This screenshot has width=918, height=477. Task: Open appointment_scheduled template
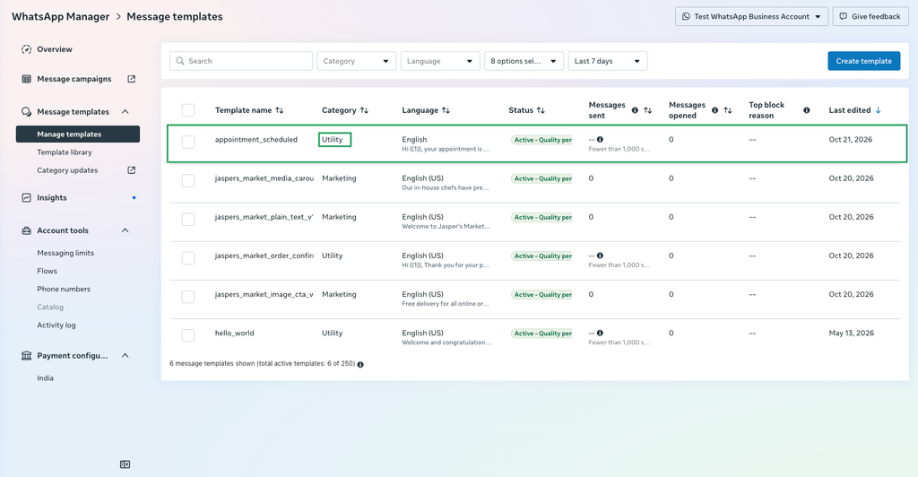click(x=255, y=139)
